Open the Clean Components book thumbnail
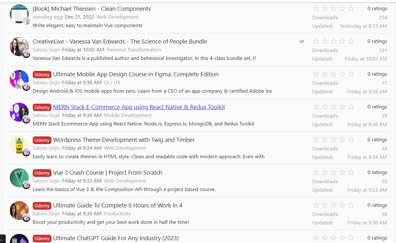This screenshot has height=243, width=396. point(19,14)
